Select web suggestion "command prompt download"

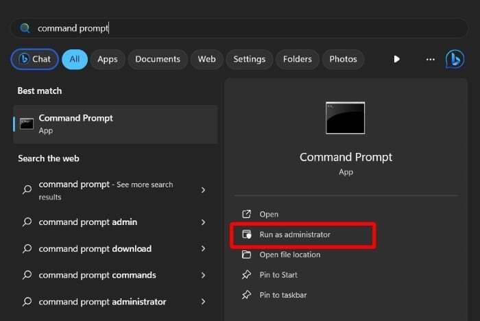(95, 249)
